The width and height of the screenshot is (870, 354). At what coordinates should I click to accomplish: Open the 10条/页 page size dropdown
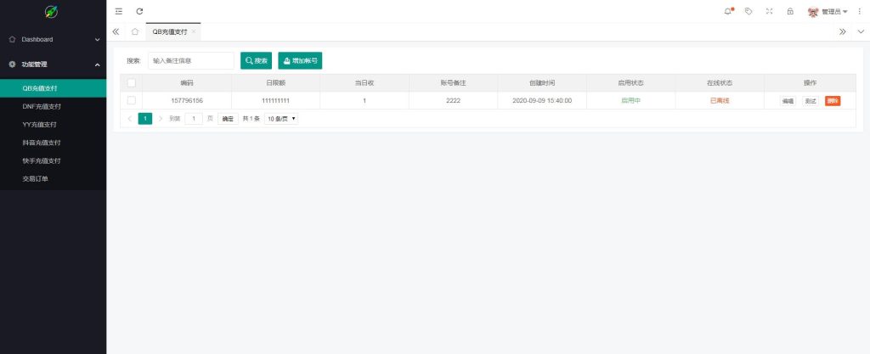click(281, 119)
